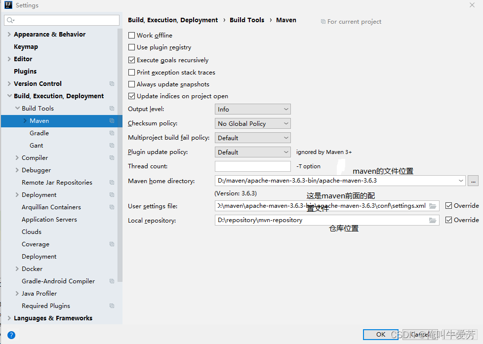Browse folder icon for Local repository

(433, 220)
